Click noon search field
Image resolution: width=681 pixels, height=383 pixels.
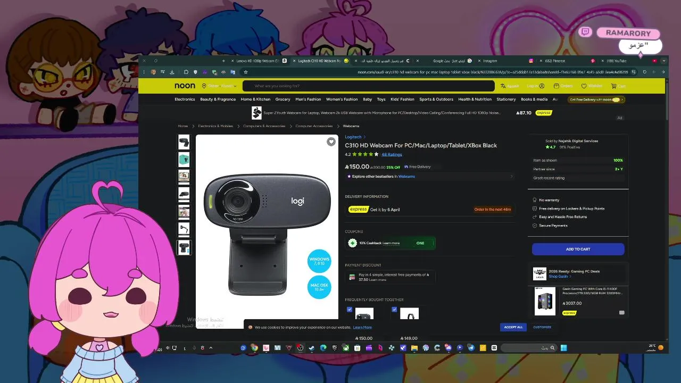(x=369, y=86)
